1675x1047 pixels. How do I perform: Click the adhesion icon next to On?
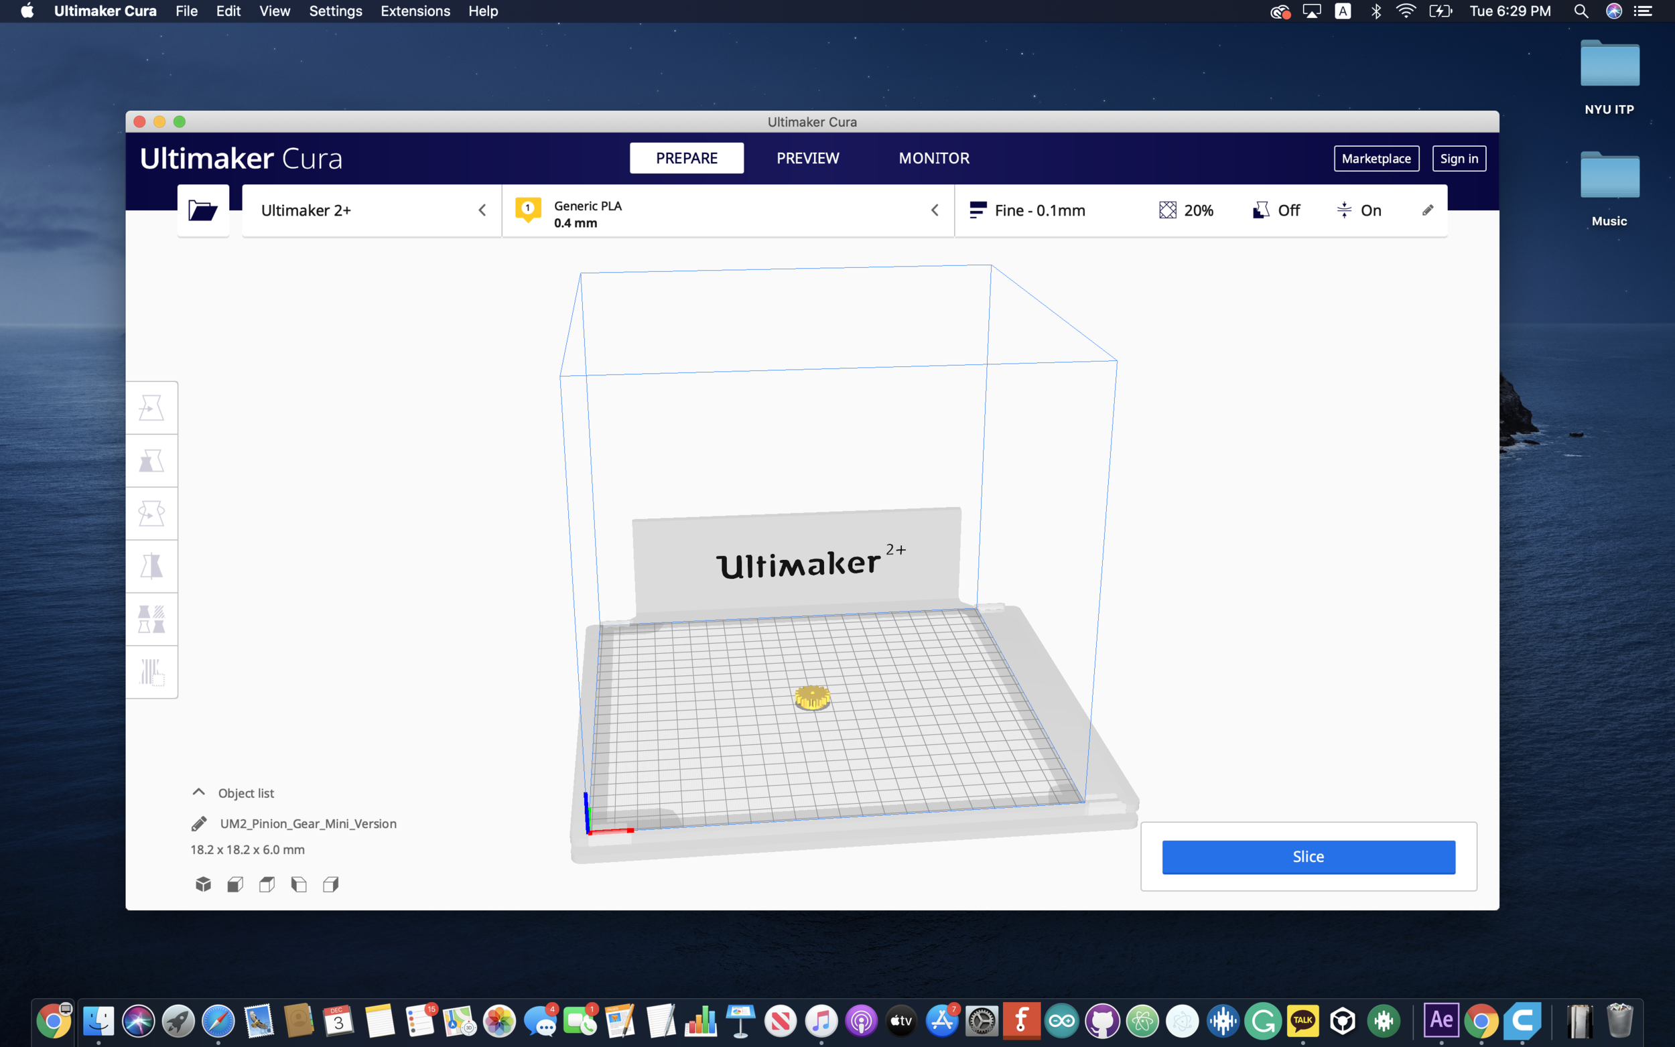1344,210
